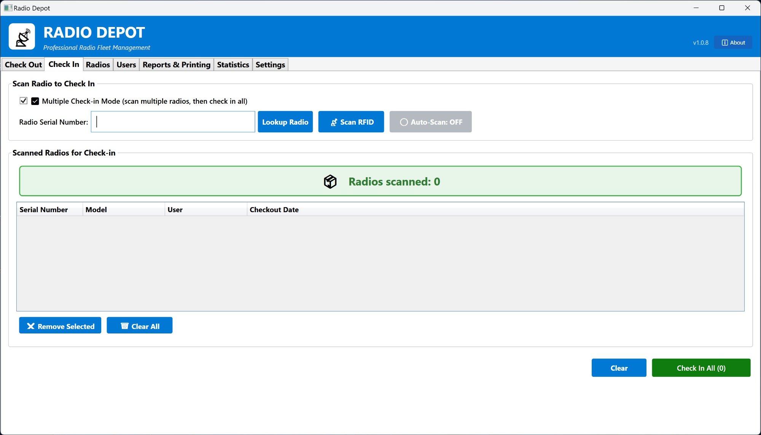Image resolution: width=761 pixels, height=435 pixels.
Task: Click the circle icon on Auto-Scan button
Action: coord(404,122)
